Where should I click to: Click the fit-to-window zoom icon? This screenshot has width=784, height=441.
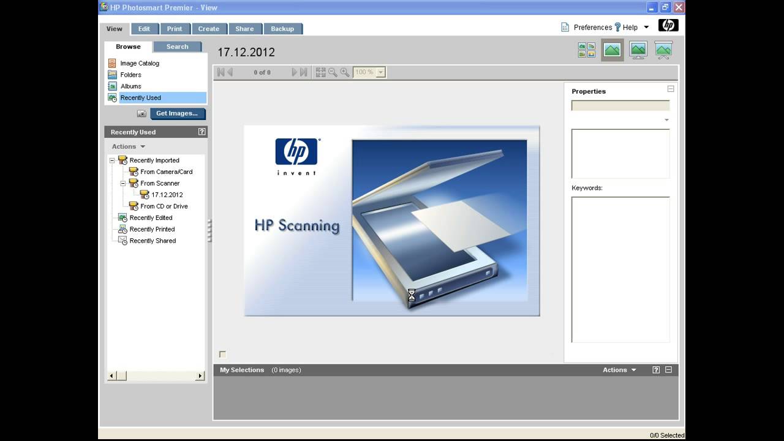pos(320,72)
